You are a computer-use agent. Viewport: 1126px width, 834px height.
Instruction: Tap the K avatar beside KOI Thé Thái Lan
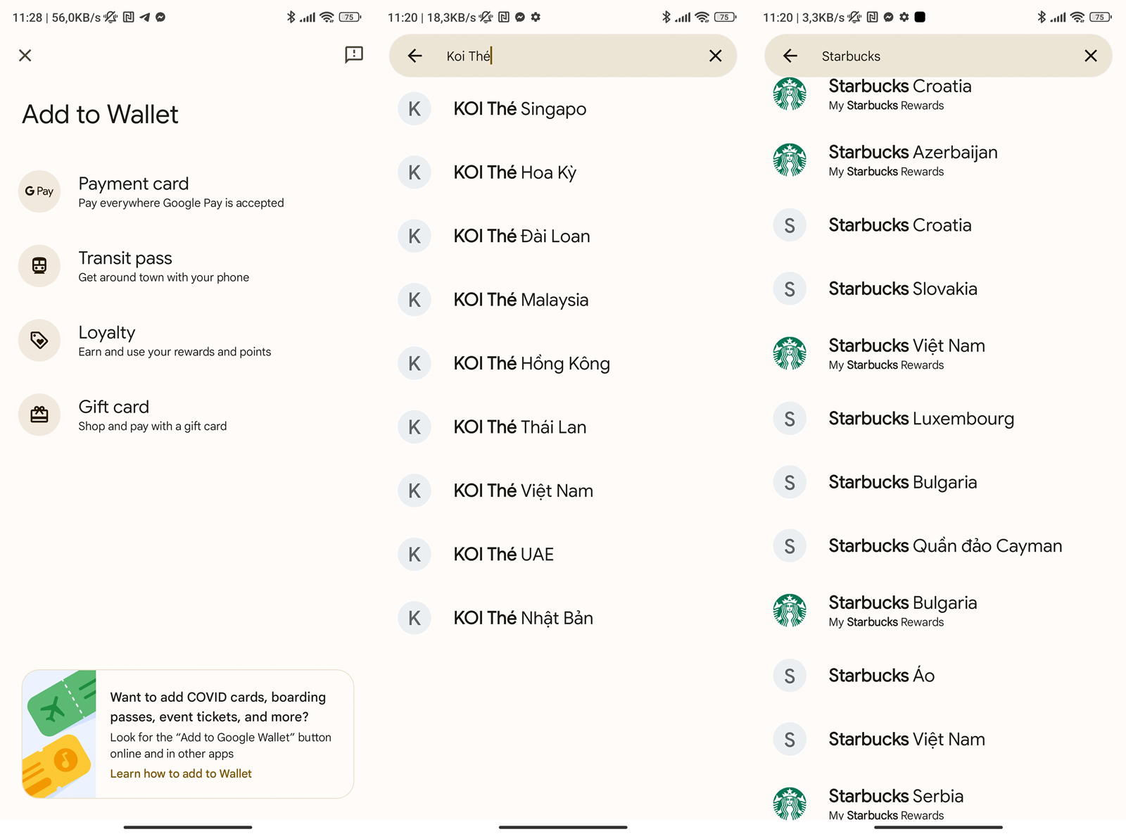click(x=415, y=427)
